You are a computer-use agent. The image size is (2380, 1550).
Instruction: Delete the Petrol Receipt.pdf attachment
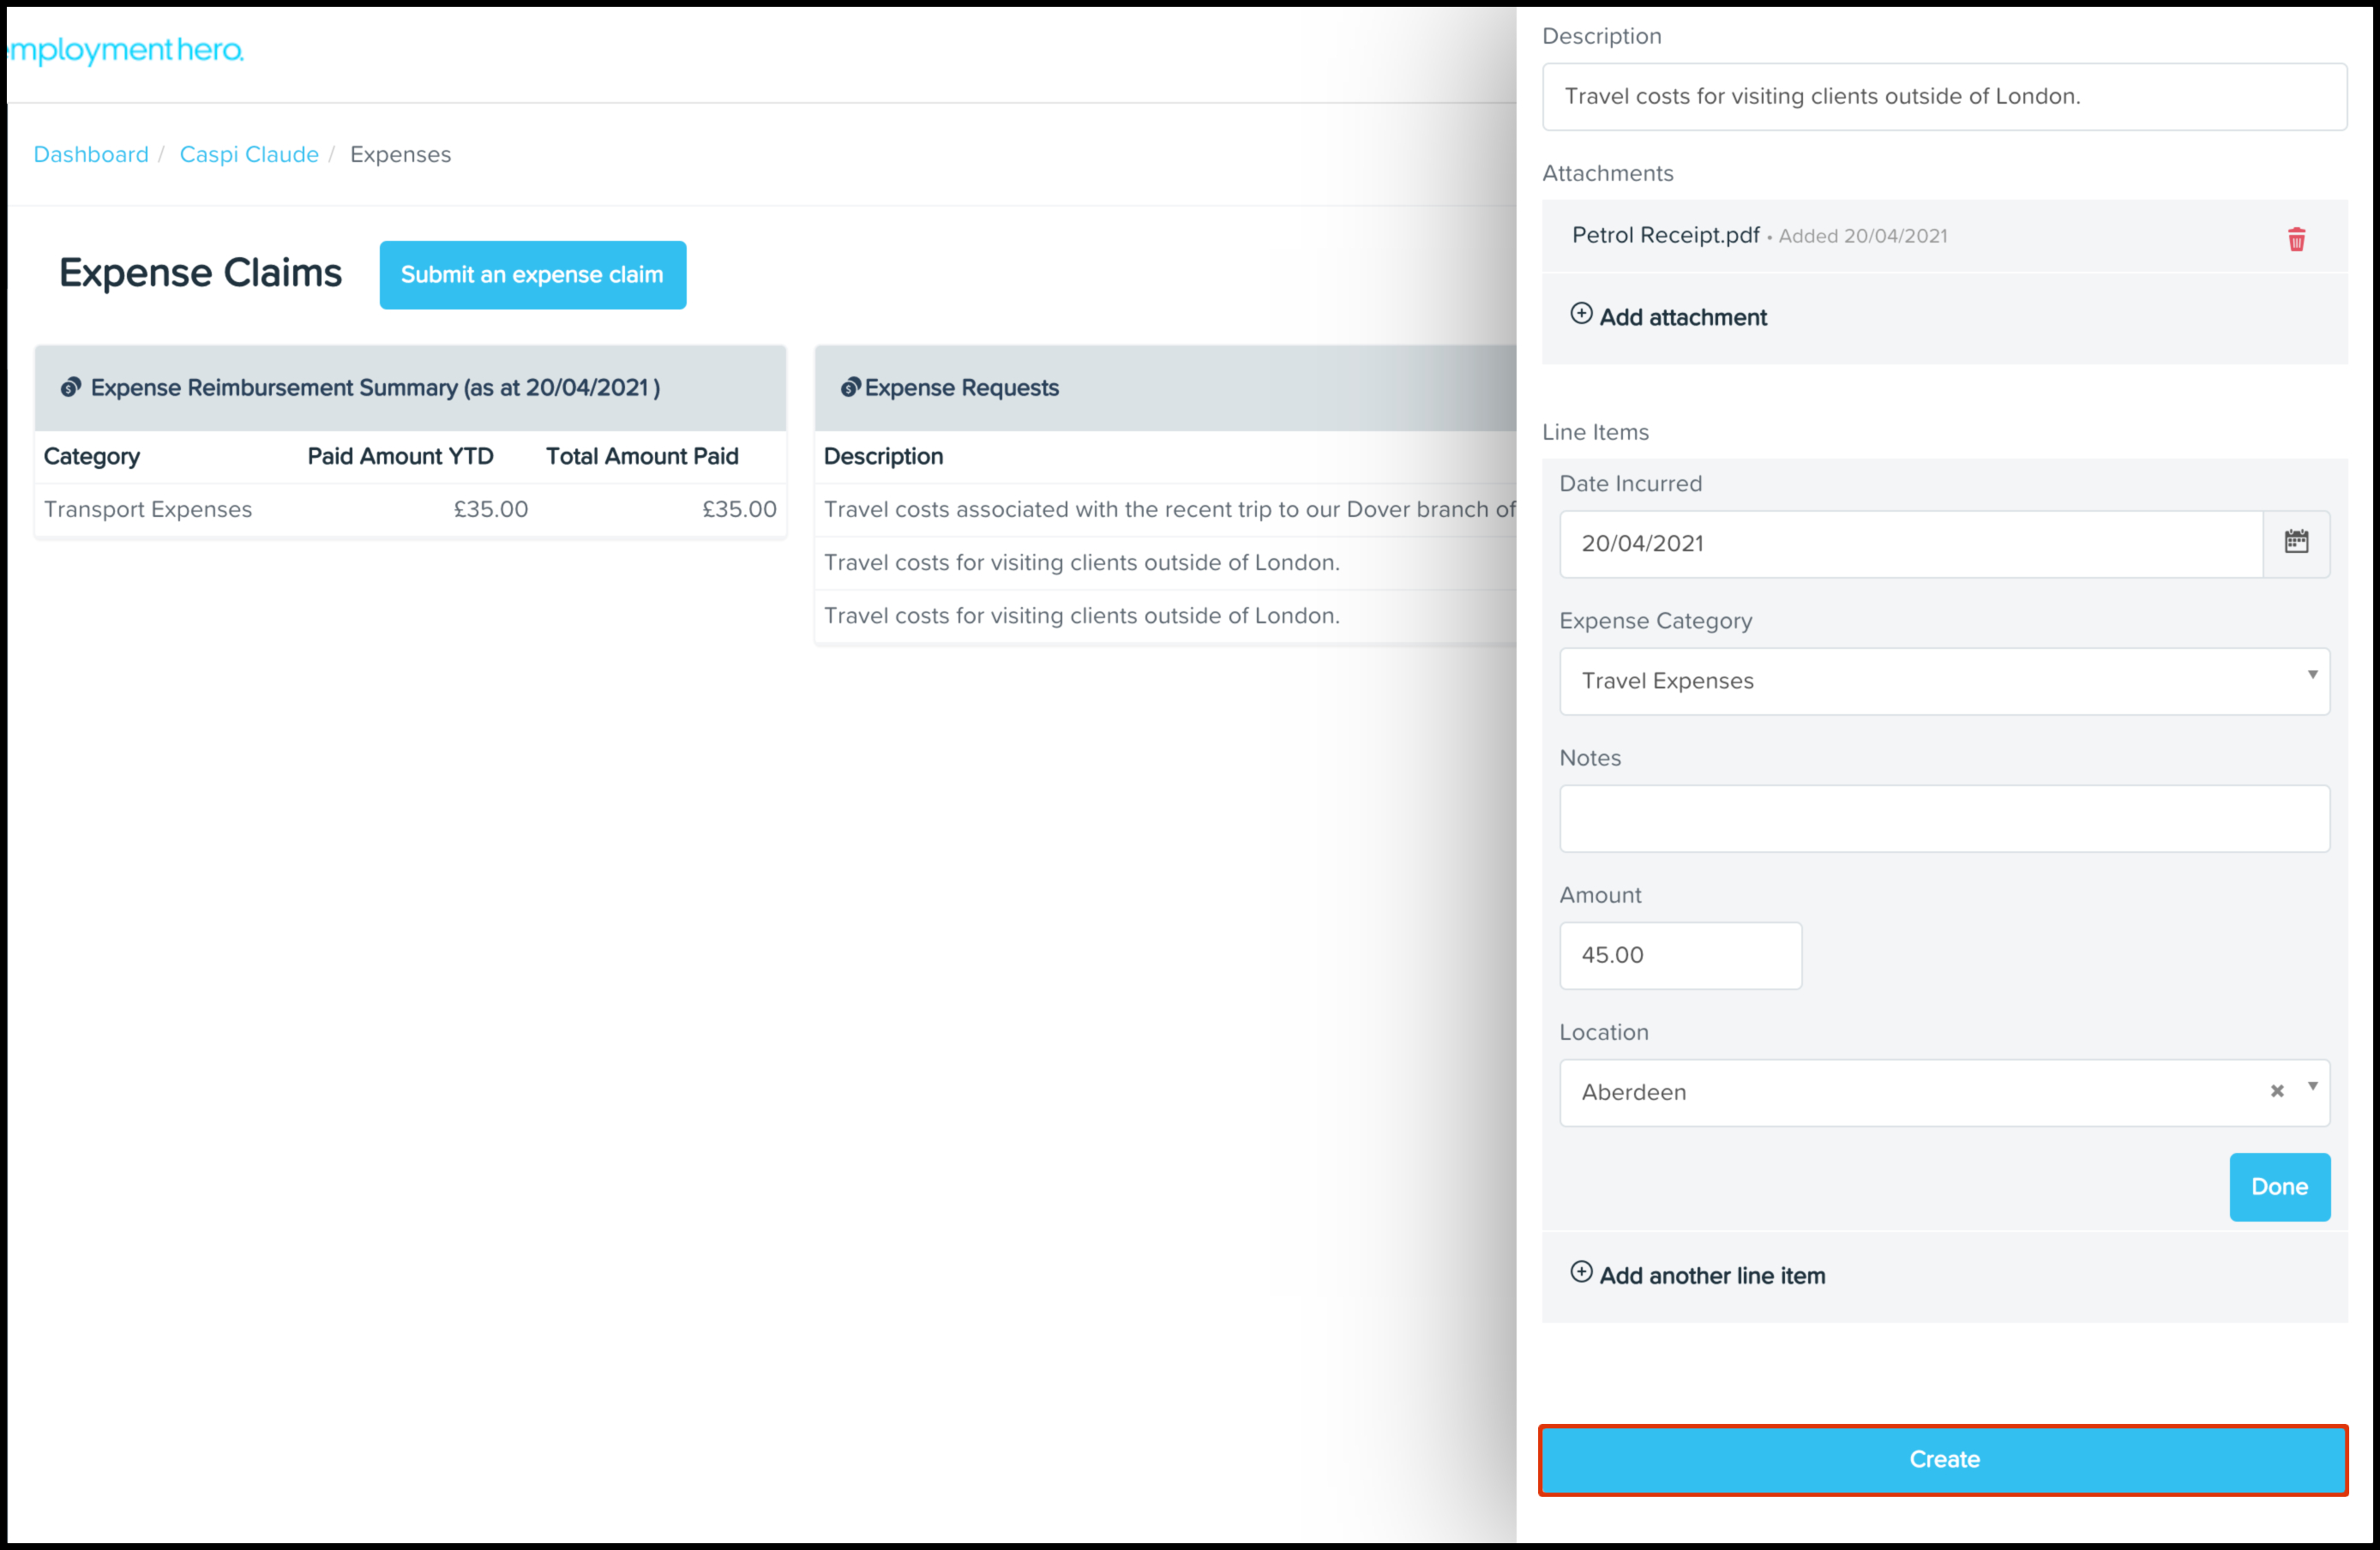click(2296, 239)
